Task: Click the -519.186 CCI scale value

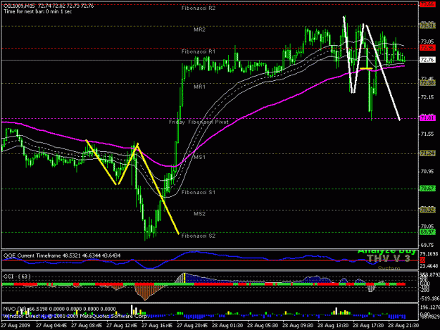Action: 429,298
